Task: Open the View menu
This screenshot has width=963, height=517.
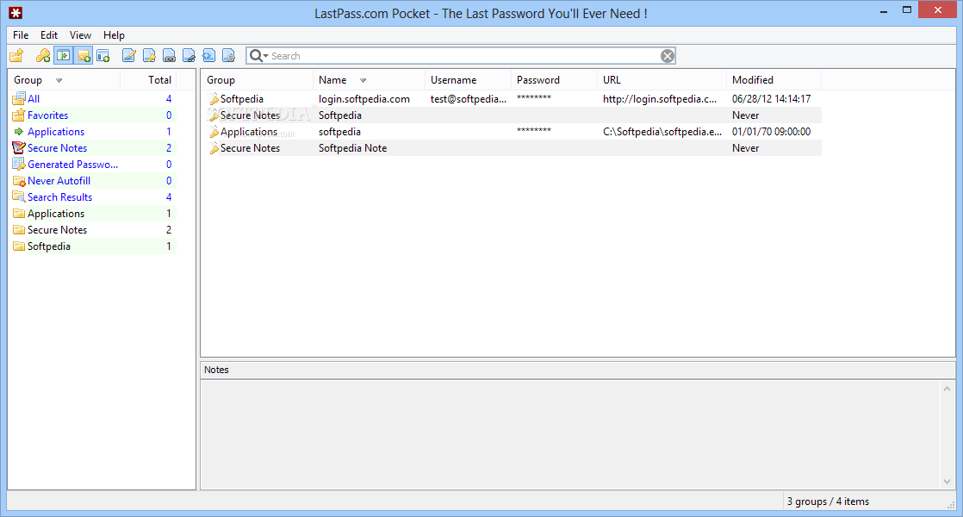Action: pos(80,35)
